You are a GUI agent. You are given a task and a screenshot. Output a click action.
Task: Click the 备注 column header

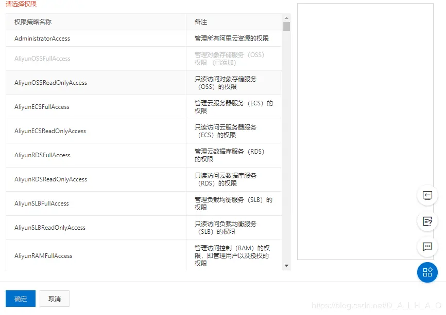[201, 22]
